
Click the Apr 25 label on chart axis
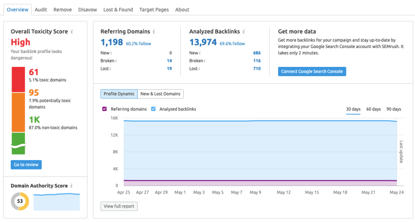(124, 192)
